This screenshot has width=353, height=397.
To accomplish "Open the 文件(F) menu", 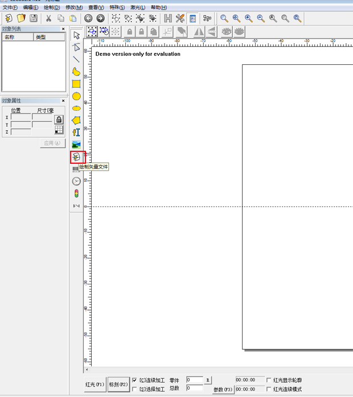I will (10, 7).
